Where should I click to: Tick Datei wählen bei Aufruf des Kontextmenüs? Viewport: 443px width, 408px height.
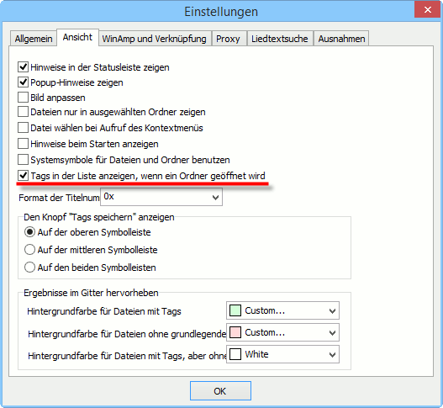point(23,128)
